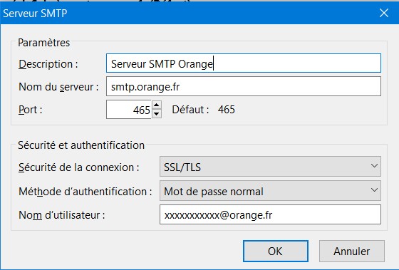Click the "Sécurité de la connexion :" label
The width and height of the screenshot is (399, 270).
[79, 167]
